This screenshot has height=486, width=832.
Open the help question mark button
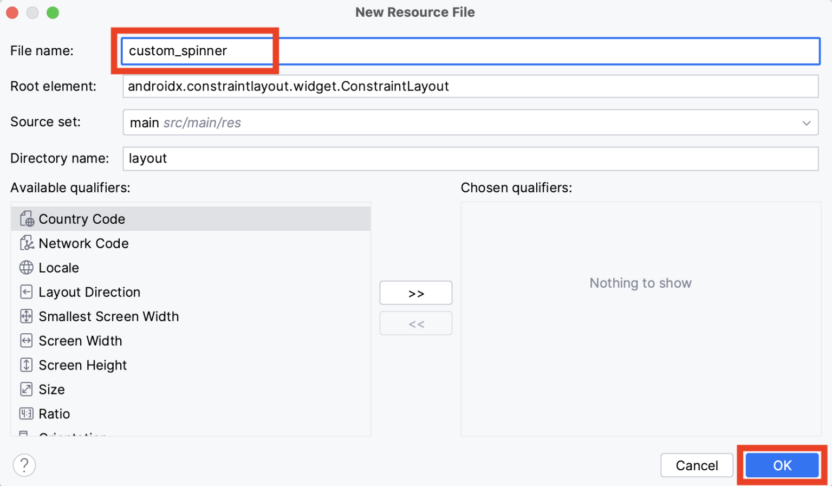coord(24,465)
